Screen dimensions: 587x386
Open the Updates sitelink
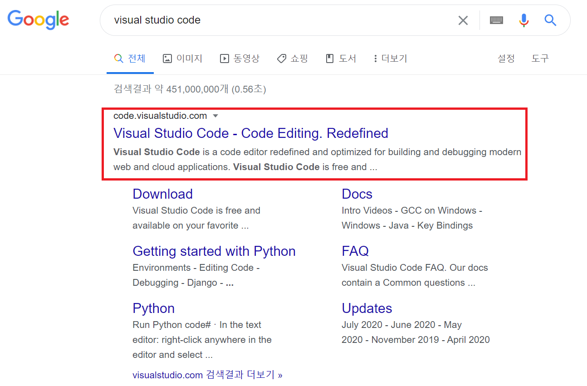coord(367,308)
